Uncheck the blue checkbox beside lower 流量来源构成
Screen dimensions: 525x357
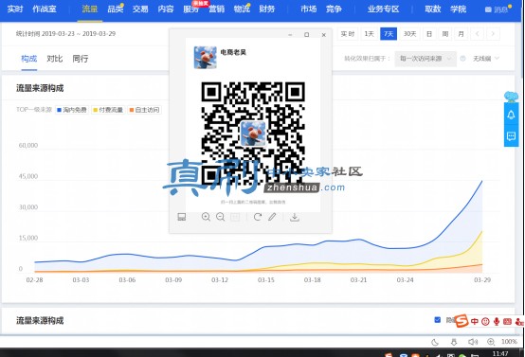coord(437,320)
